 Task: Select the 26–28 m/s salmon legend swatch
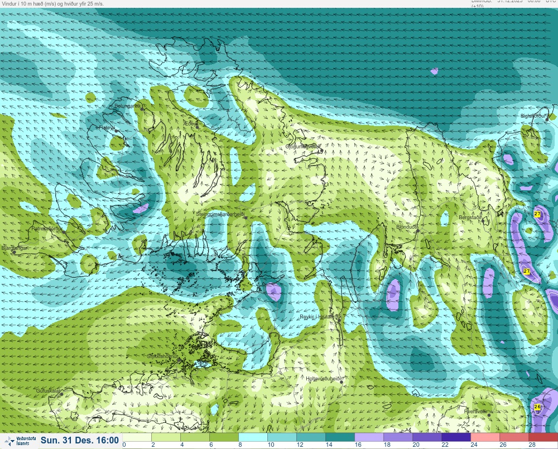514,437
